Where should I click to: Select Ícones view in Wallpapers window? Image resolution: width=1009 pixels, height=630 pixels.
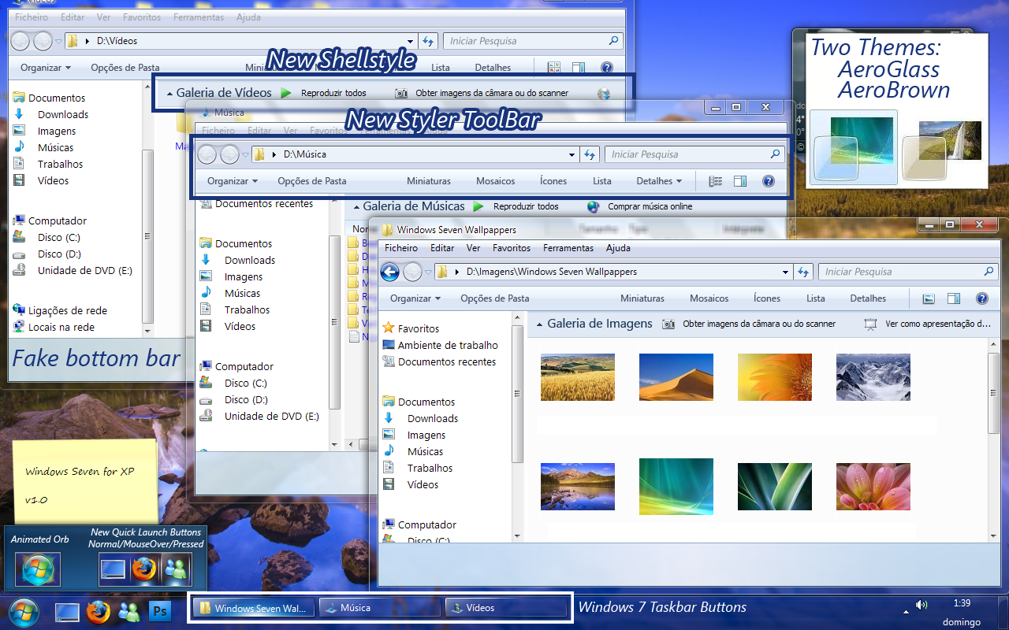[767, 298]
